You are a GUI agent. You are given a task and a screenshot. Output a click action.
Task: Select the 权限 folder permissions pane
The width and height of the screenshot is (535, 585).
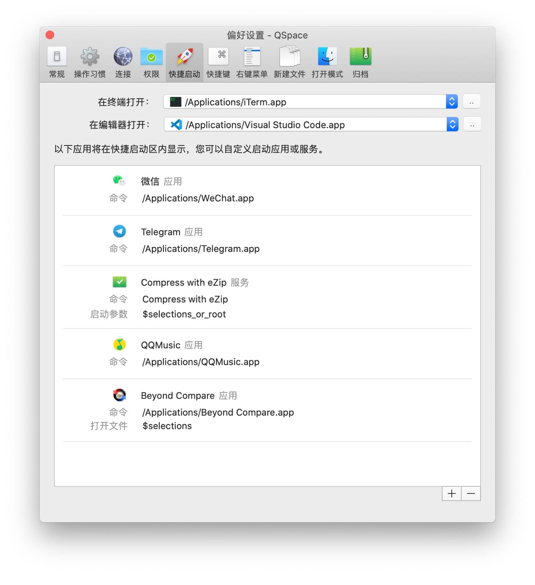point(151,62)
